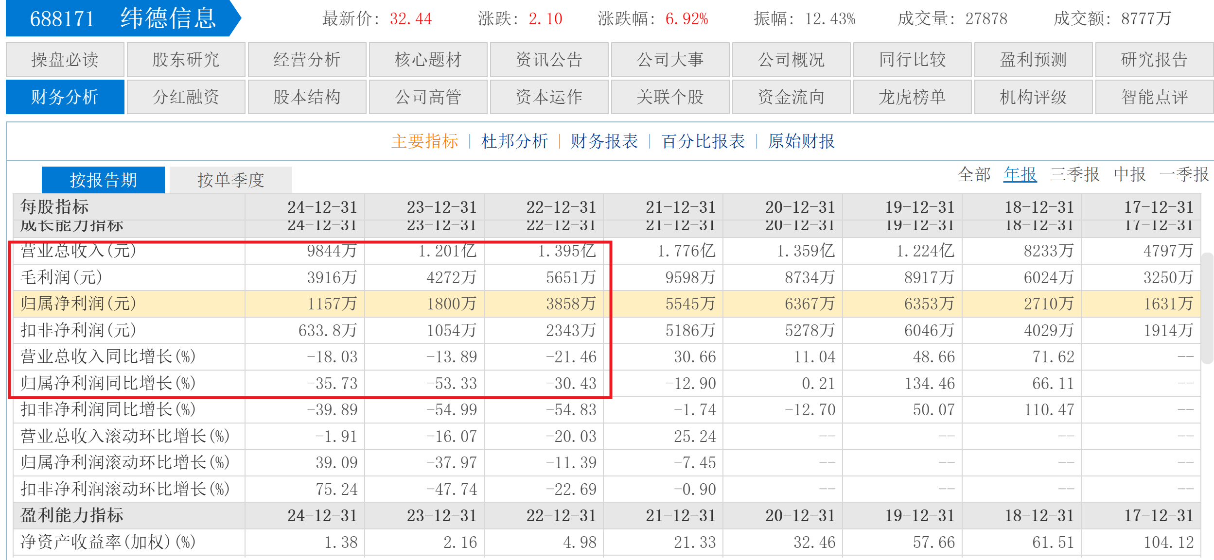Open 智能点评 tab

[x=1154, y=97]
